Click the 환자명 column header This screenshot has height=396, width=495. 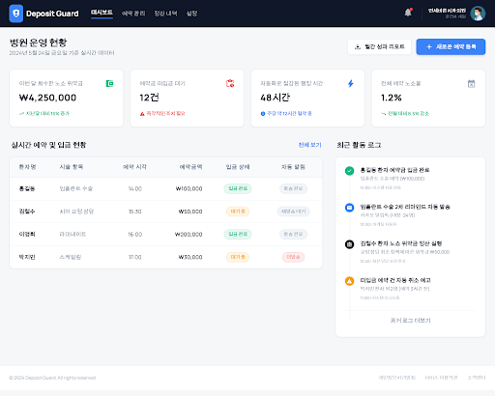[x=27, y=167]
